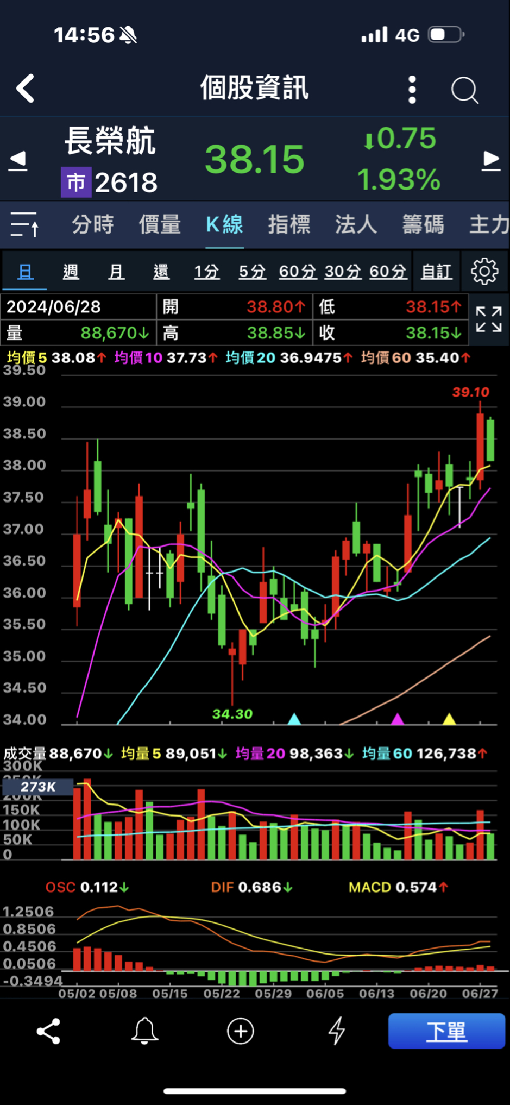Screen dimensions: 510x1105
Task: Go back using the top-left arrow
Action: point(26,89)
